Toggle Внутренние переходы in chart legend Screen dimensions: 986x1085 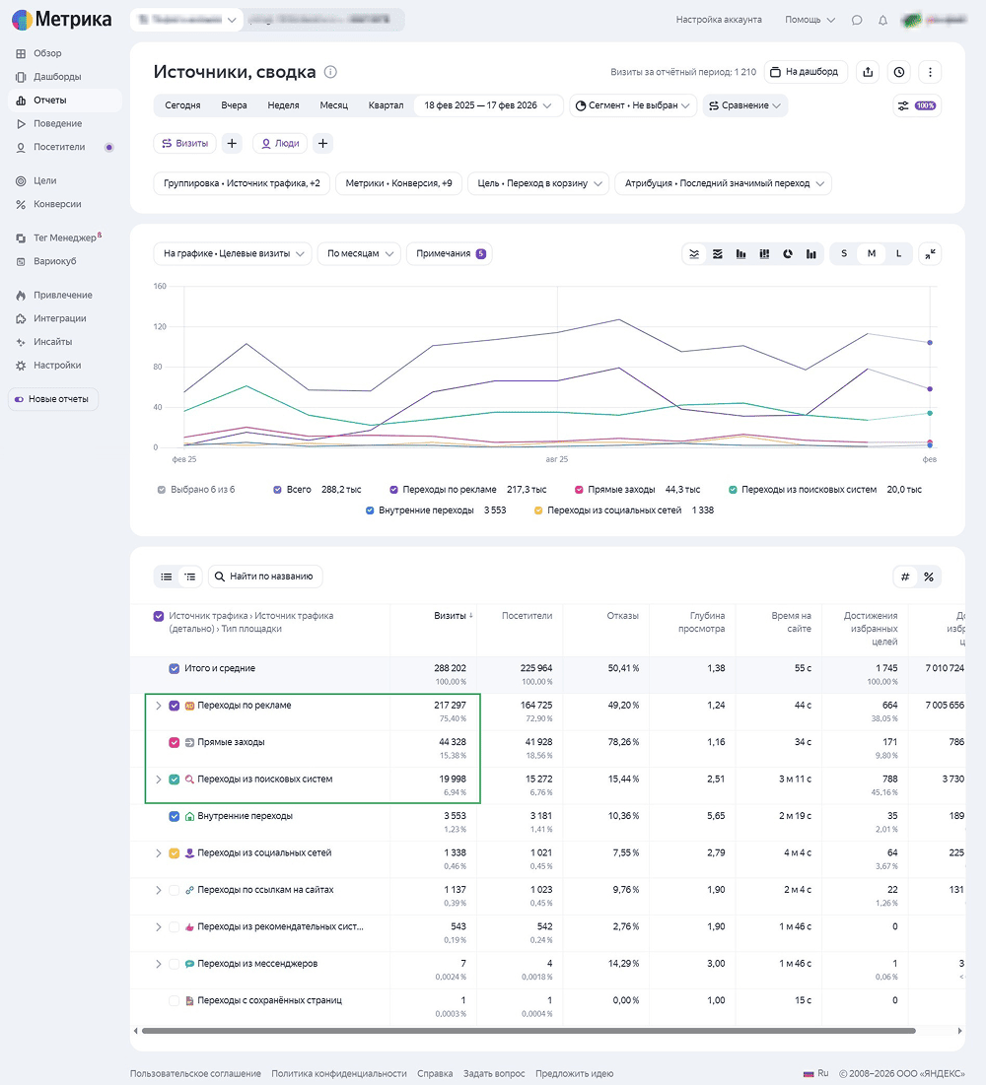(x=371, y=510)
